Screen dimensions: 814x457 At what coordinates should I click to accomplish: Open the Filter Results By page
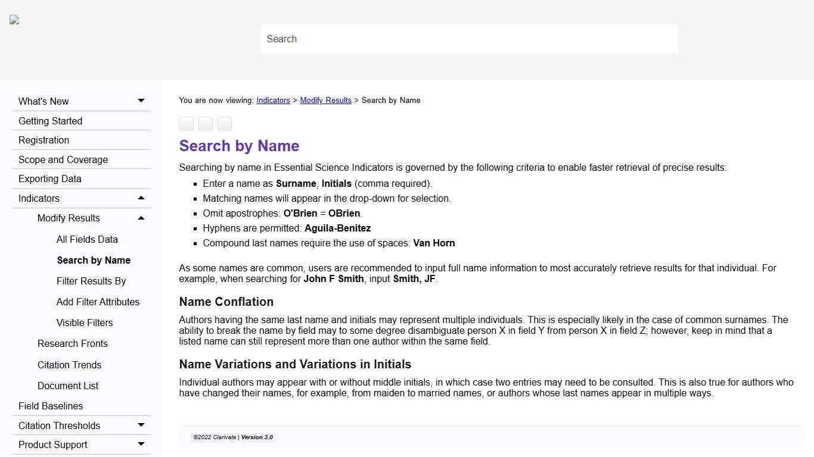coord(91,281)
